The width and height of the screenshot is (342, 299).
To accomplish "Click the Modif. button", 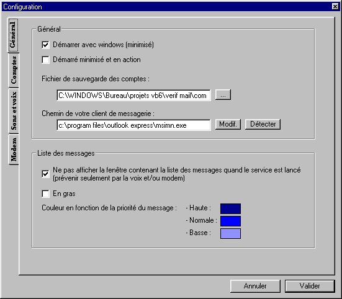I will (228, 124).
